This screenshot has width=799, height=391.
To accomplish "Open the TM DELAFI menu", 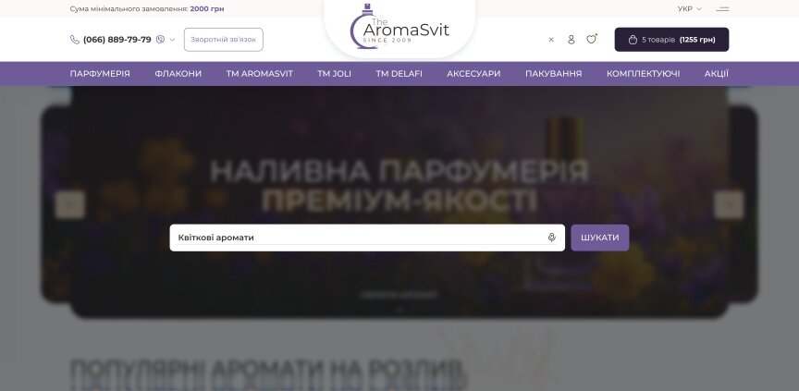I will pos(399,74).
